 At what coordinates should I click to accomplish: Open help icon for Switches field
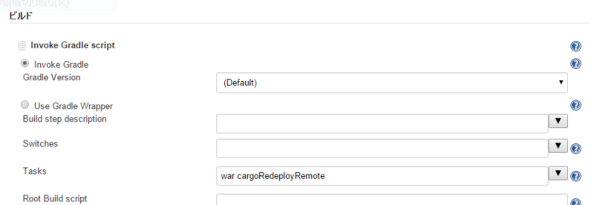click(x=576, y=148)
